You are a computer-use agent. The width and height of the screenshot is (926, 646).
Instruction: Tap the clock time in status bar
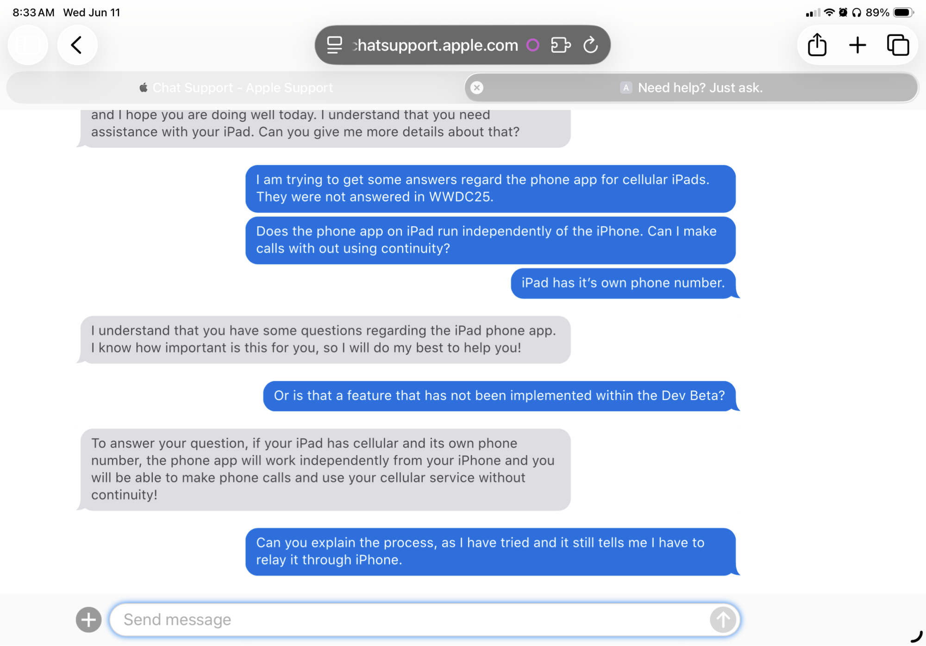(33, 12)
